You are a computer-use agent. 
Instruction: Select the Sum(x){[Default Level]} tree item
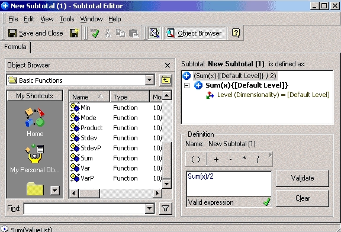tap(247, 85)
